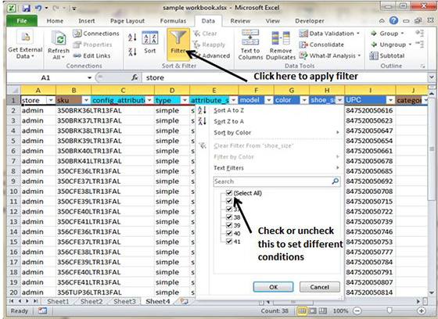Click the formula bar showing store
The height and width of the screenshot is (319, 438).
[x=285, y=77]
